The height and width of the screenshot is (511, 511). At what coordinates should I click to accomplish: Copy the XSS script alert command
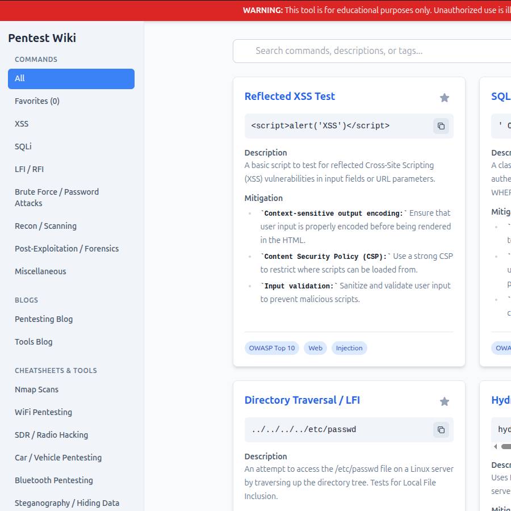coord(441,126)
